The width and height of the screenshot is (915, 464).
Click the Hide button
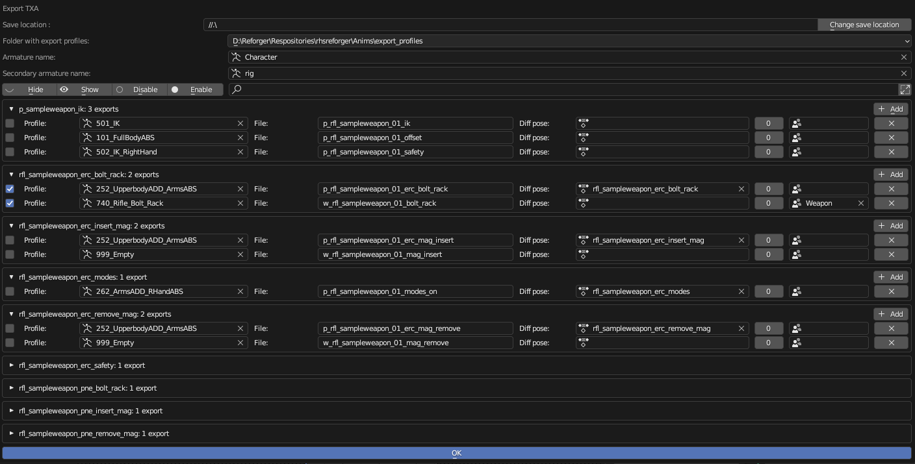click(x=29, y=90)
